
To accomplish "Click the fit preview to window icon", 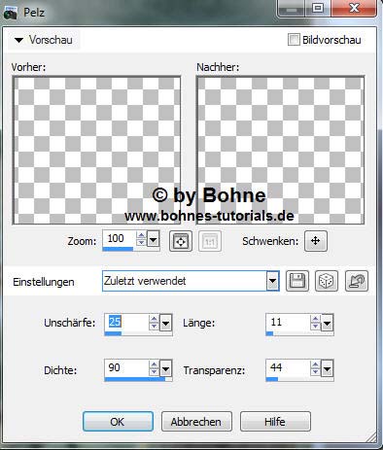I will [x=181, y=241].
